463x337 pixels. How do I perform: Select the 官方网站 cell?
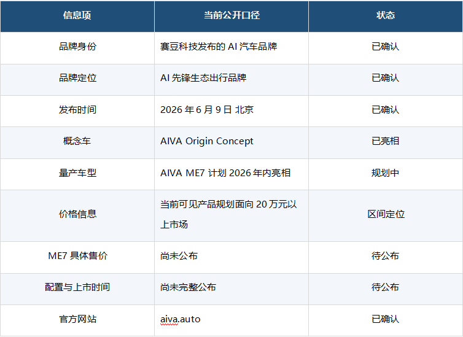(77, 320)
